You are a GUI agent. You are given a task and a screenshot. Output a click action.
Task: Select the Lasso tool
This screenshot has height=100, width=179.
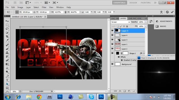[x=7, y=29]
